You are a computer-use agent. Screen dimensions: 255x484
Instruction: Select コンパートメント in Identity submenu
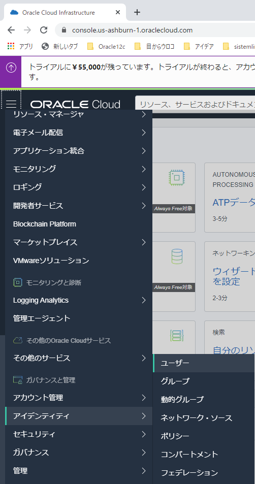[204, 455]
